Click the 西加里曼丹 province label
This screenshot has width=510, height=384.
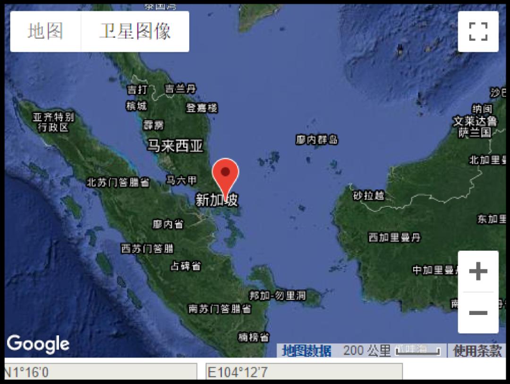(x=394, y=237)
